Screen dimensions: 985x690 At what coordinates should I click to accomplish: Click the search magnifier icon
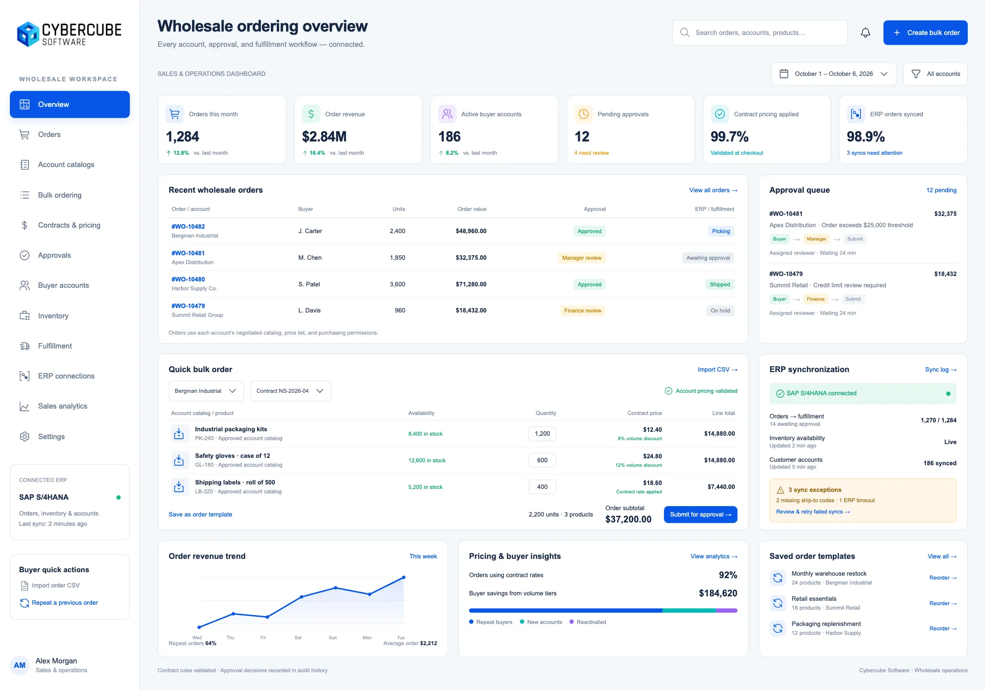(x=685, y=33)
